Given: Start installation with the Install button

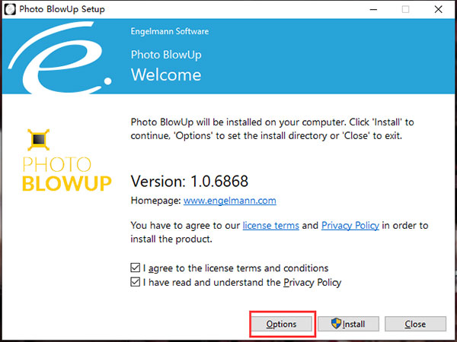Looking at the screenshot, I should 349,324.
